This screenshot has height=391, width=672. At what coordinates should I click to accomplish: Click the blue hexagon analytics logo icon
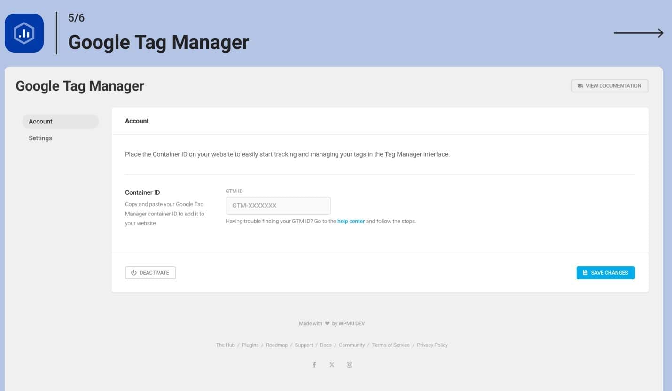[24, 33]
